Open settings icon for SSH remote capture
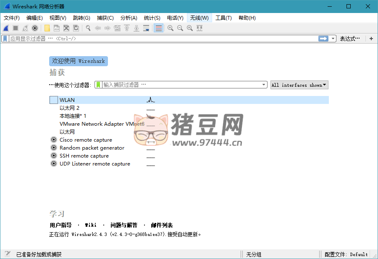 53,155
